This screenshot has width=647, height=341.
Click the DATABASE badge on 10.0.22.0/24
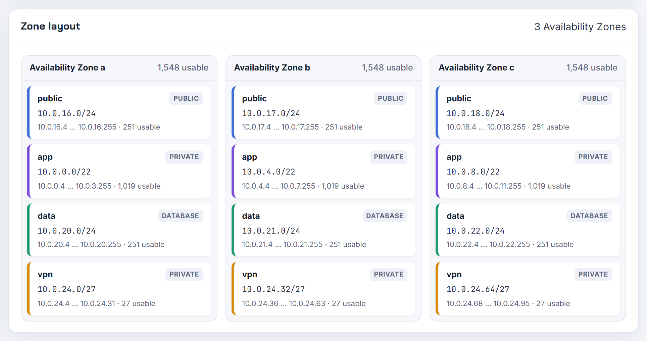(x=589, y=216)
